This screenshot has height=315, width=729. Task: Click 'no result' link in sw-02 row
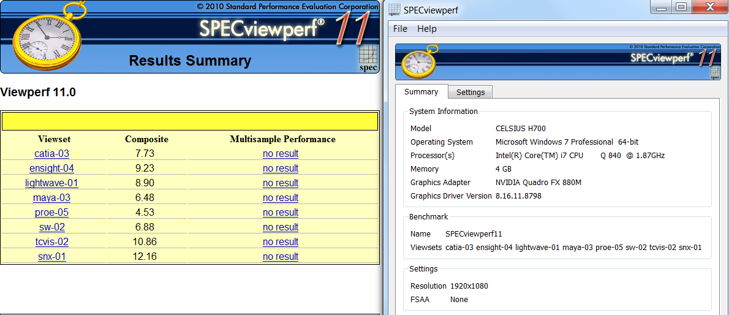coord(281,227)
